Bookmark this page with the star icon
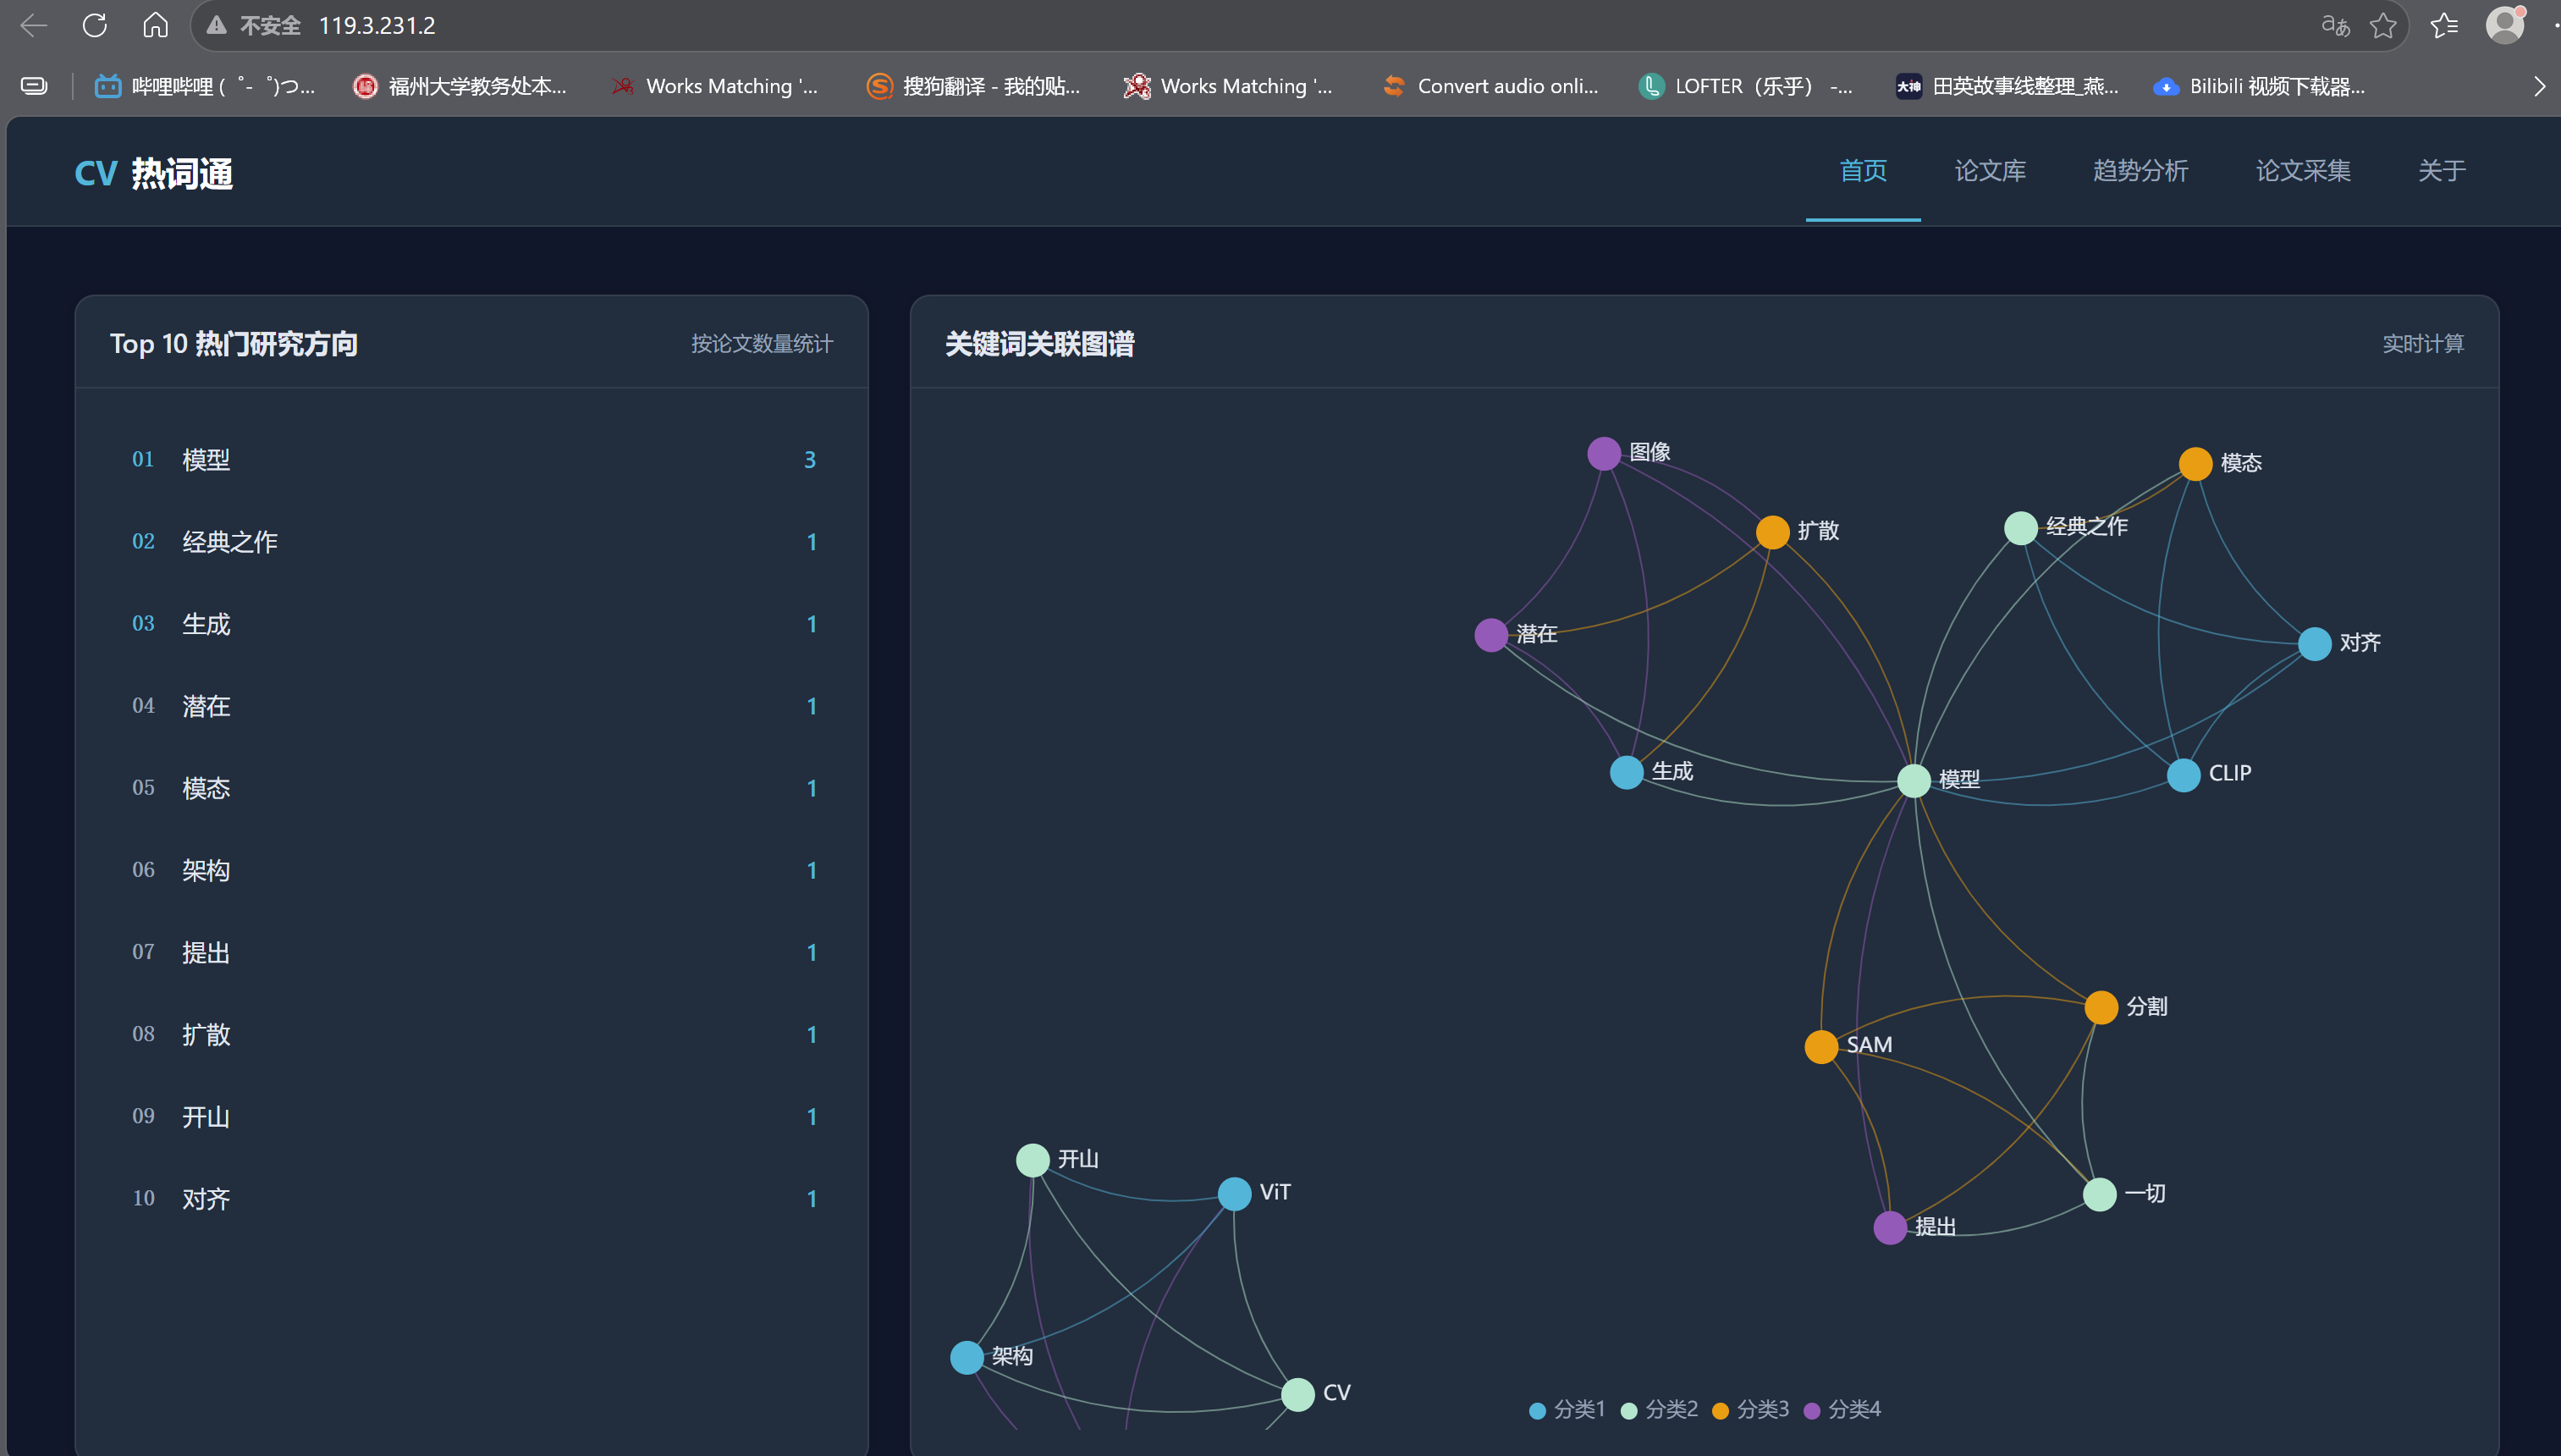Screen dimensions: 2561x1456 tap(2383, 25)
